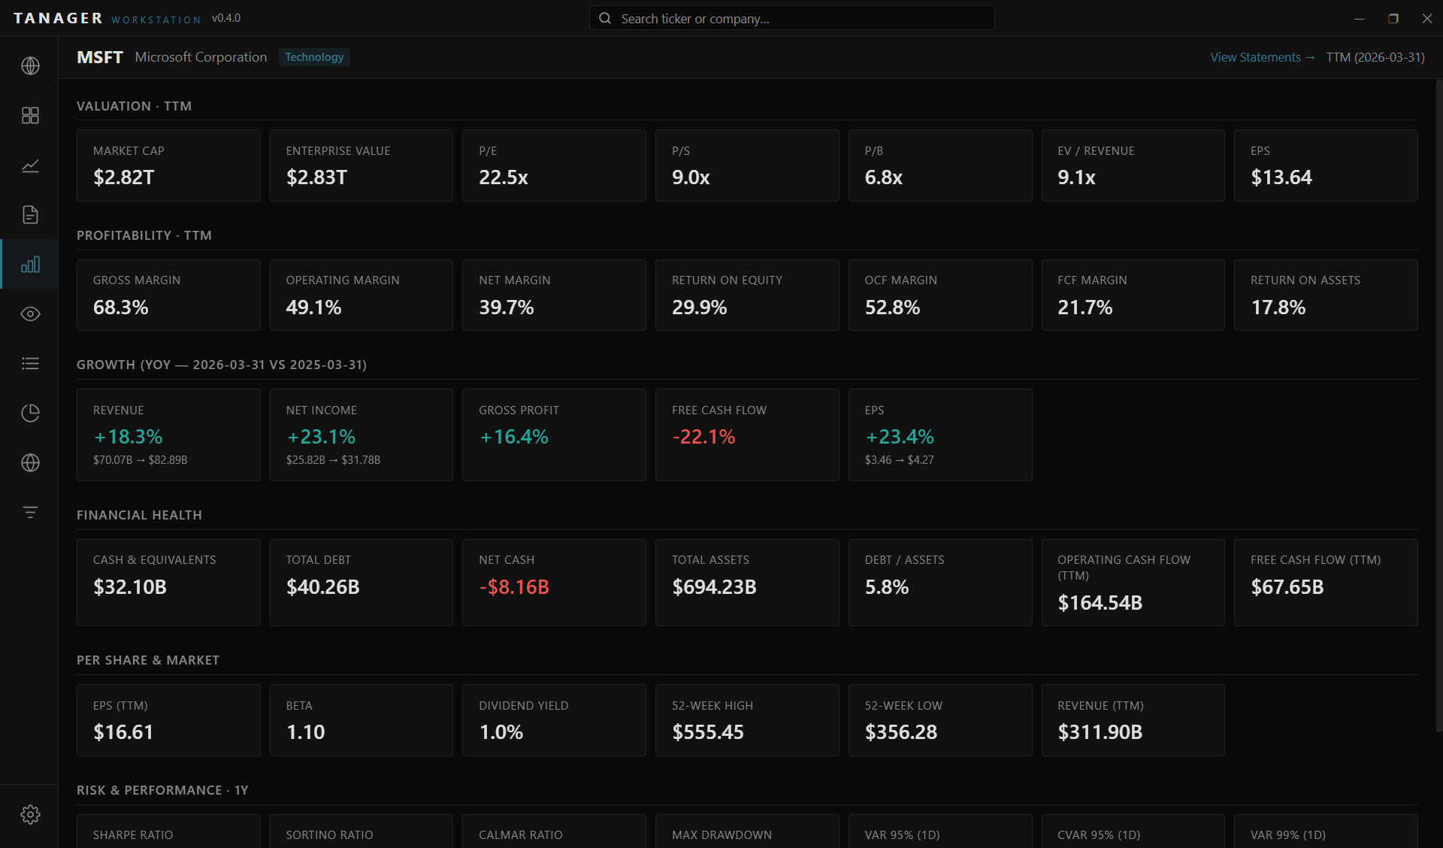Open the settings gear icon
The image size is (1443, 848).
(30, 814)
